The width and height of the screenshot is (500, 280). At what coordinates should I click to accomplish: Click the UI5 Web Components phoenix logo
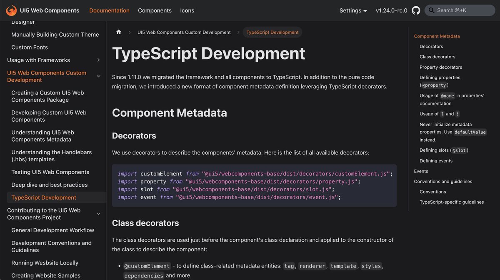11,10
